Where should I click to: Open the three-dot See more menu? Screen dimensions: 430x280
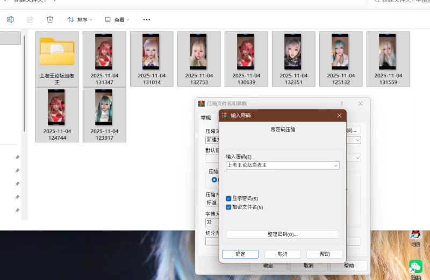pyautogui.click(x=146, y=20)
